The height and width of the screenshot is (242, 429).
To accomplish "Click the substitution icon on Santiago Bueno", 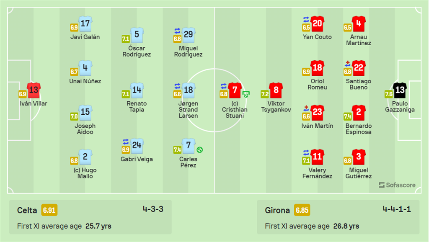I will pos(347,64).
